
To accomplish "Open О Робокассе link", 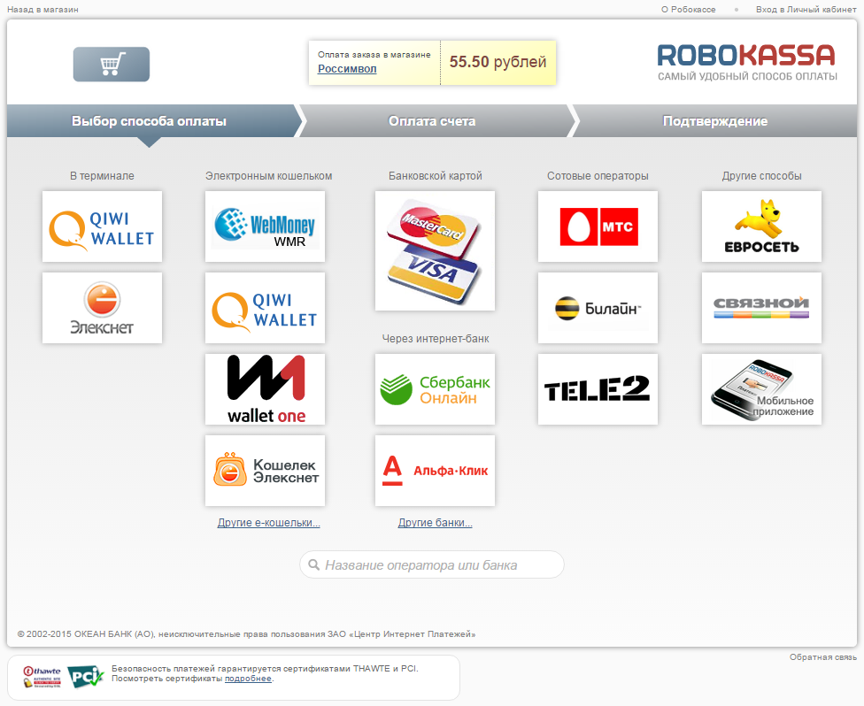I will pos(688,10).
